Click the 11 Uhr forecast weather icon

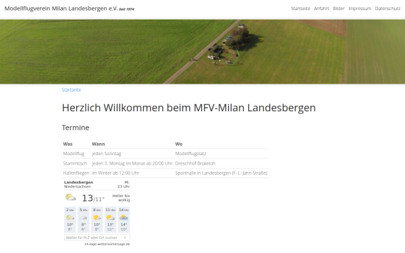pyautogui.click(x=111, y=218)
